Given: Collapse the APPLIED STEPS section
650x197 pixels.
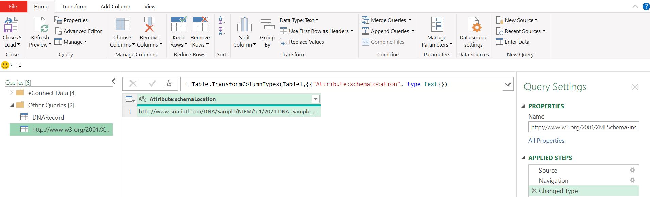Looking at the screenshot, I should [523, 158].
